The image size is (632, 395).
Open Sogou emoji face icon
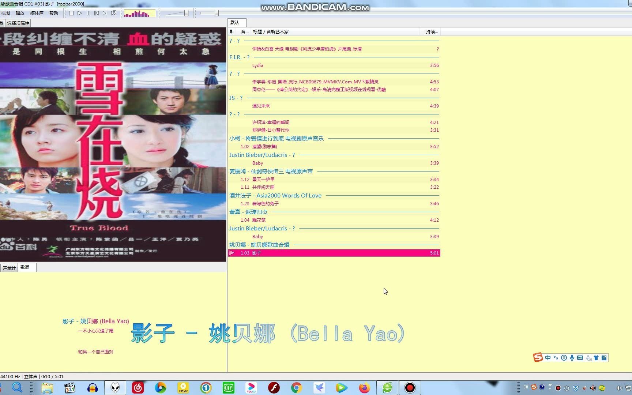[x=564, y=358]
